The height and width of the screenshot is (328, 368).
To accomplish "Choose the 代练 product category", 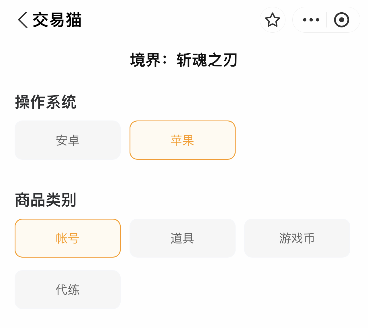I will pos(68,290).
